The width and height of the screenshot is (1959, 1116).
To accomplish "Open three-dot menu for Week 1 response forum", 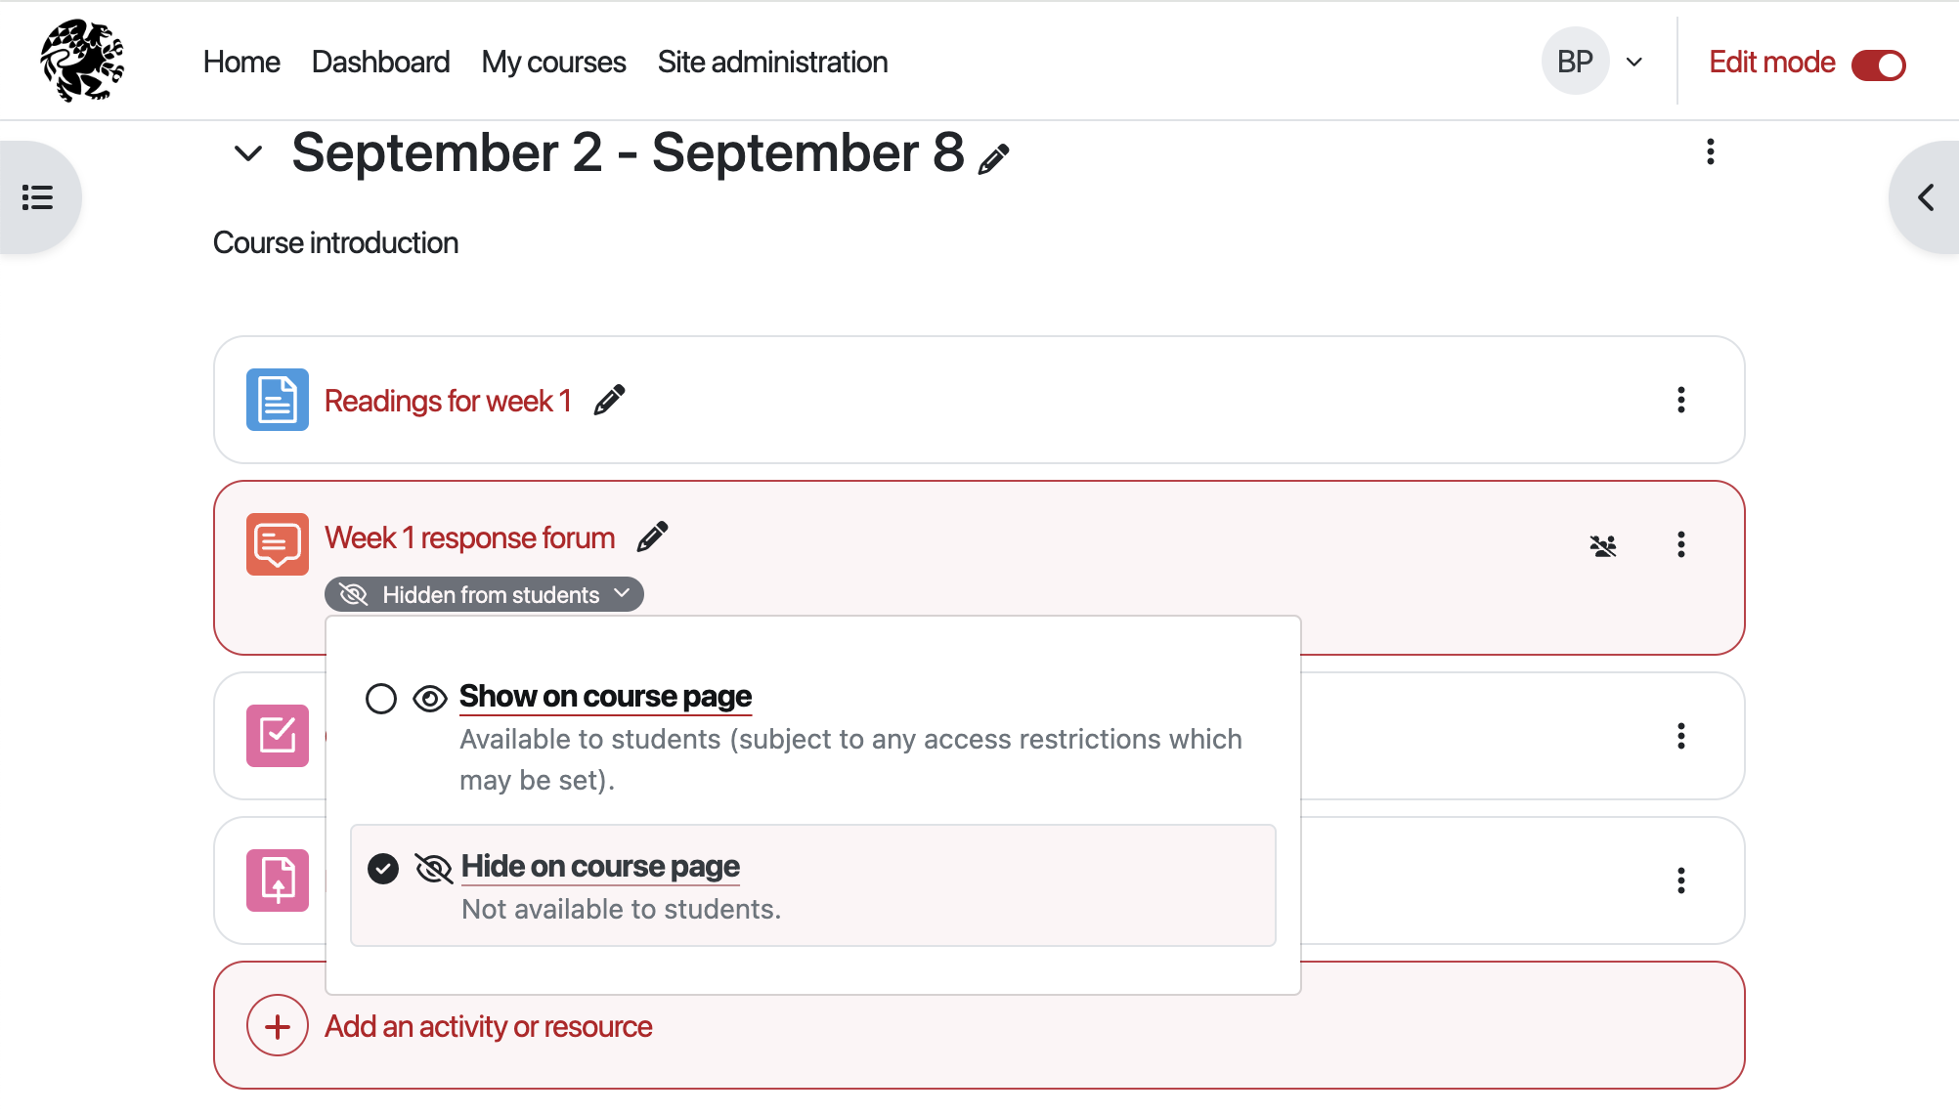I will pos(1681,544).
